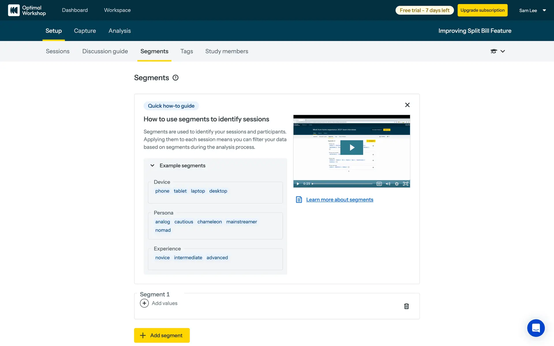Click the video progress bar
The width and height of the screenshot is (554, 346).
343,184
